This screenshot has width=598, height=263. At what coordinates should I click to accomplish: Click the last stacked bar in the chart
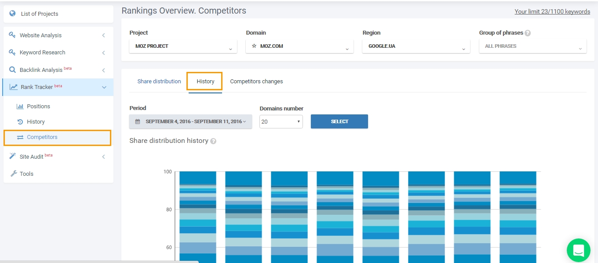click(518, 217)
